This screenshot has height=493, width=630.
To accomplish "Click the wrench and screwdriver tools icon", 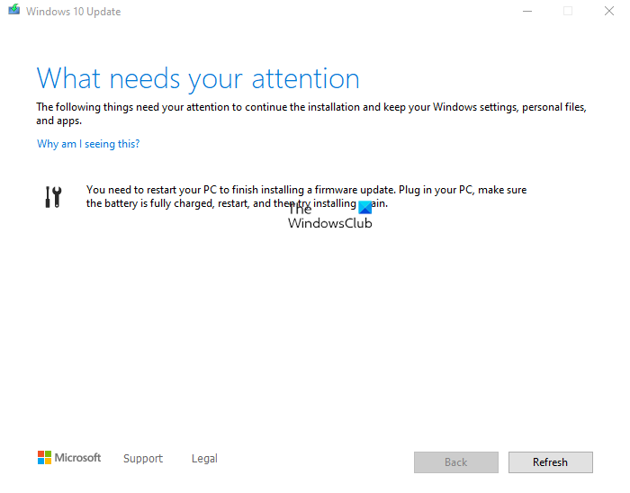I will 53,197.
